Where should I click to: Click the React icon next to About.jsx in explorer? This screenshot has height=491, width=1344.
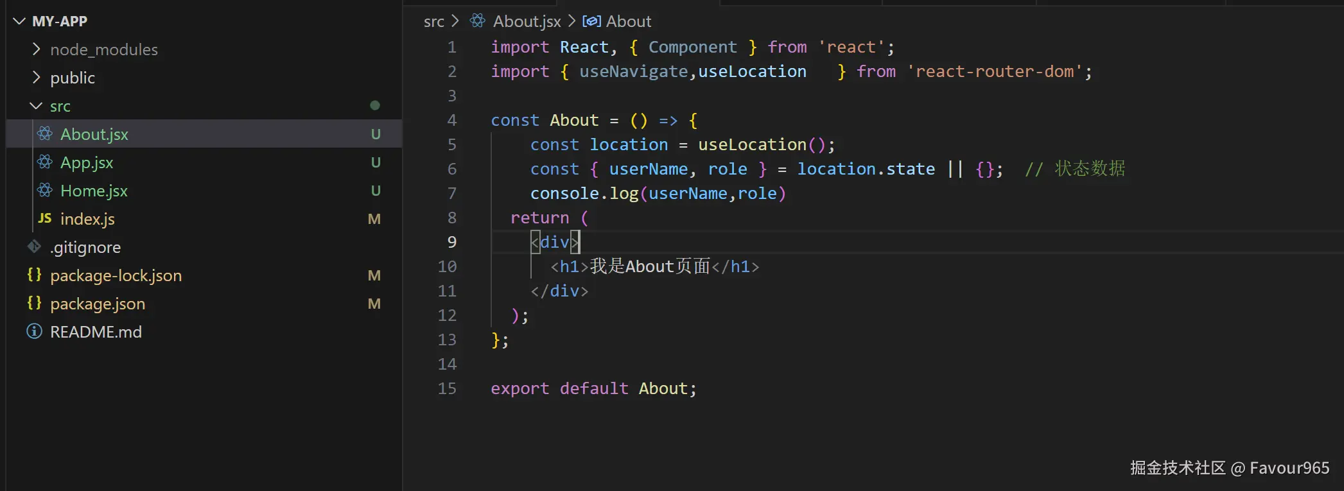point(45,134)
